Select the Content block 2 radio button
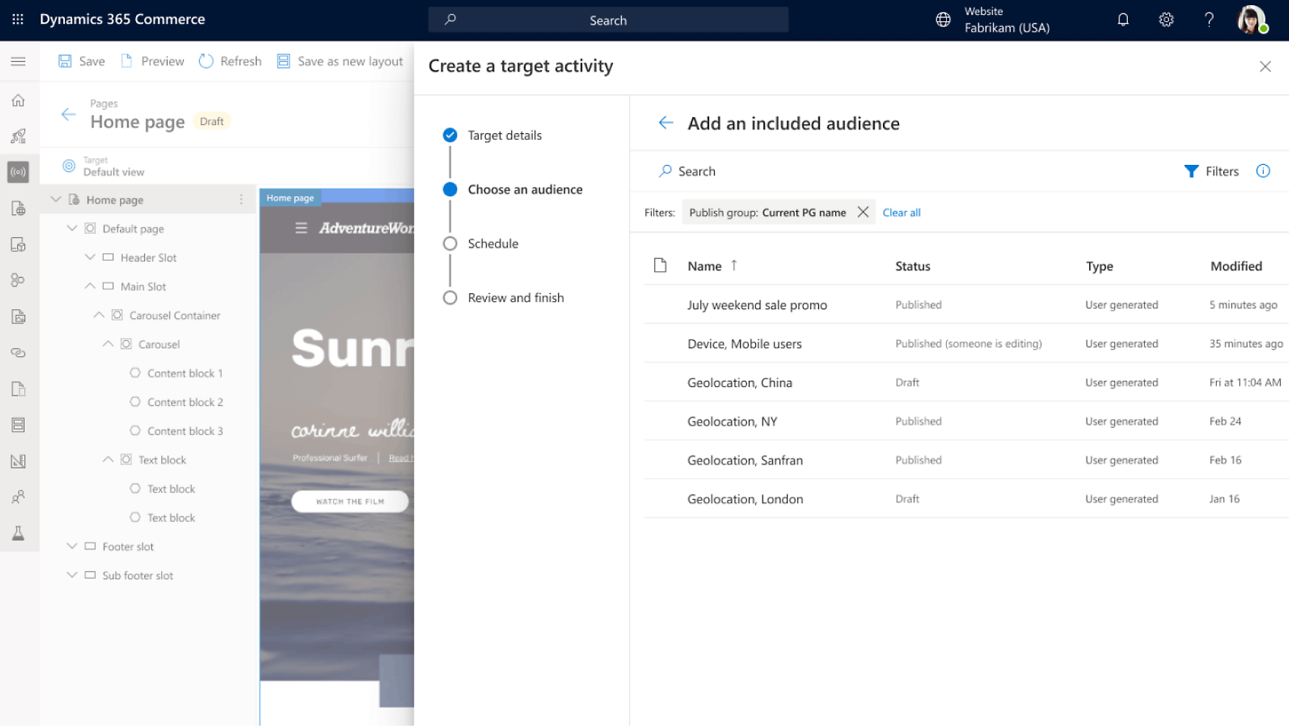 tap(135, 402)
